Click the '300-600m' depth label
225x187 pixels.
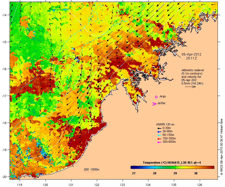169,142
